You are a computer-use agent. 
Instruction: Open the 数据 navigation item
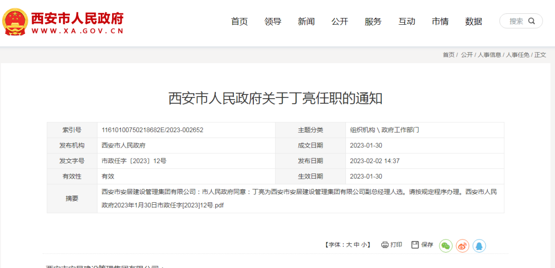[474, 22]
